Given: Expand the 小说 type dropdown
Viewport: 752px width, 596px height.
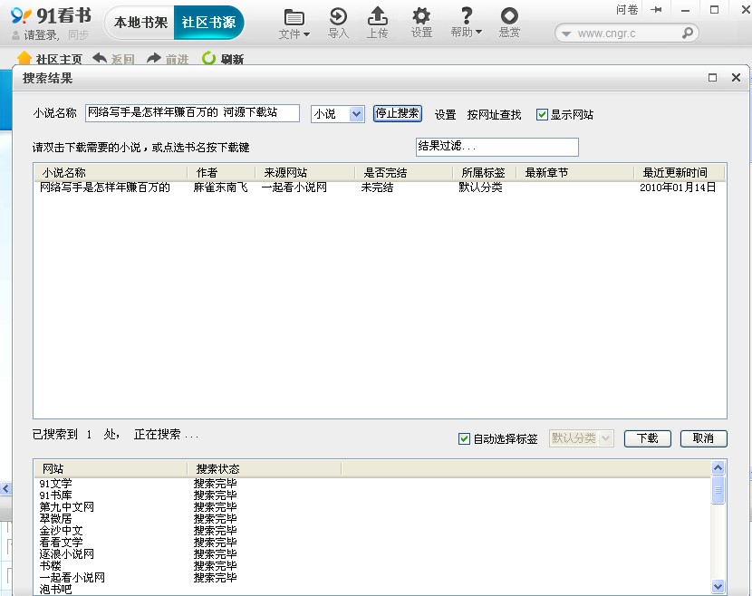Looking at the screenshot, I should (x=356, y=114).
